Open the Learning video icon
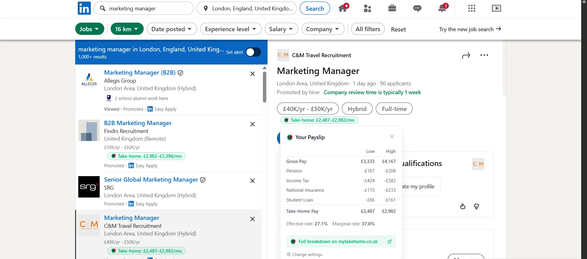587x259 pixels. [x=497, y=8]
